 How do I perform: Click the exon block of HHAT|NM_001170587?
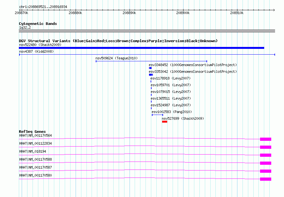click(266, 171)
